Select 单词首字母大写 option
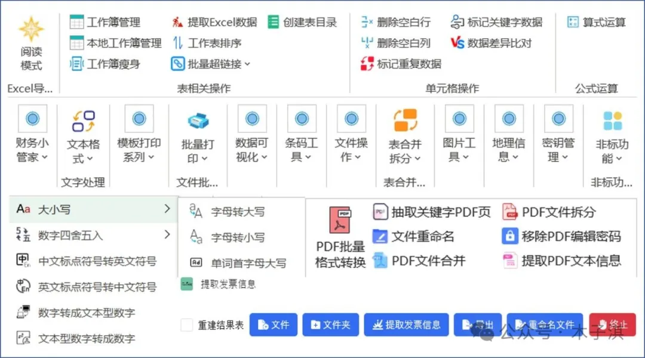This screenshot has width=645, height=358. (x=248, y=263)
